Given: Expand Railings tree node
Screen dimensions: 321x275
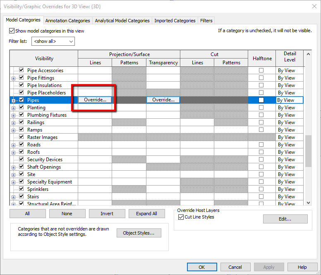Looking at the screenshot, I should click(14, 123).
